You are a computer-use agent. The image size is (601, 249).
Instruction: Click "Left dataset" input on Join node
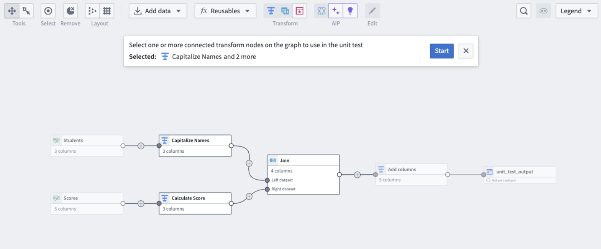[x=282, y=180]
